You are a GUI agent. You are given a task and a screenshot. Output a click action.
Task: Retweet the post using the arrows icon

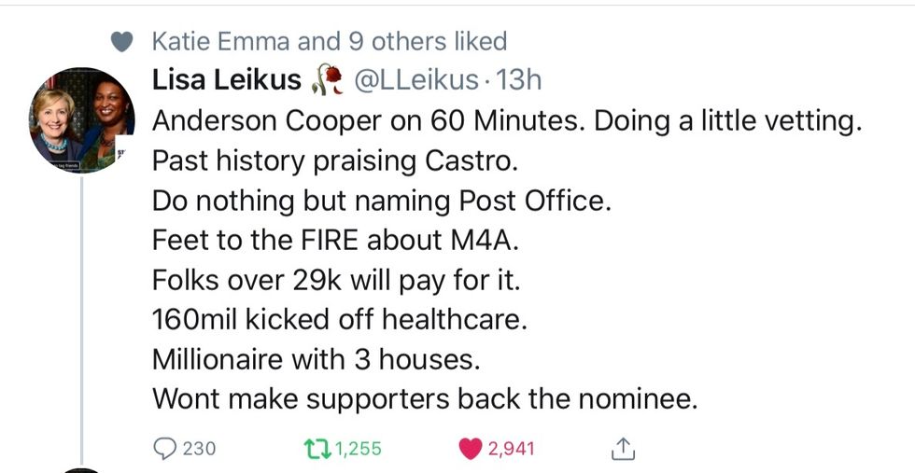(x=318, y=449)
